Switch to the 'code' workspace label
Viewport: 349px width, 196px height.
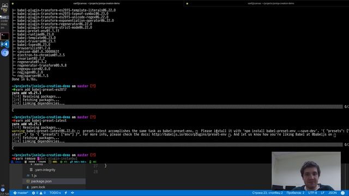pos(4,21)
